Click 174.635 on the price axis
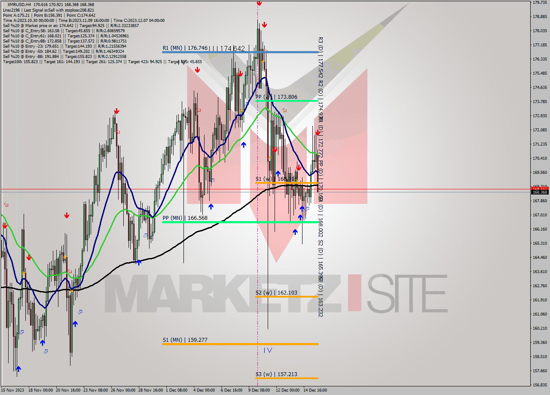This screenshot has width=550, height=395. (x=540, y=88)
